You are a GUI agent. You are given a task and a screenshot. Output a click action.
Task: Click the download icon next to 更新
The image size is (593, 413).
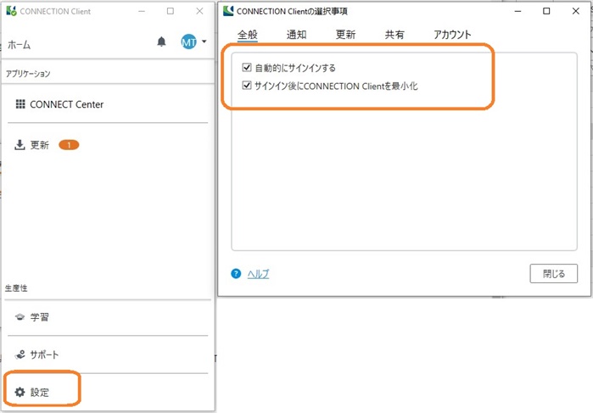click(20, 144)
